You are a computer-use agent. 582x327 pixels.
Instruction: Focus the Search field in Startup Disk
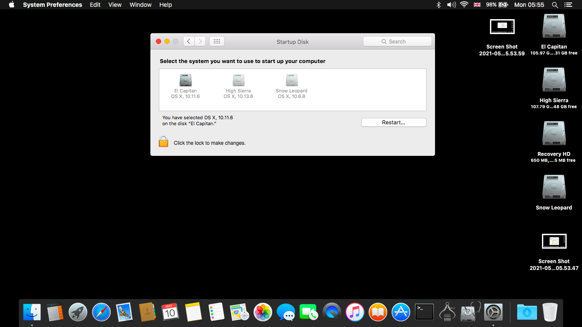397,41
